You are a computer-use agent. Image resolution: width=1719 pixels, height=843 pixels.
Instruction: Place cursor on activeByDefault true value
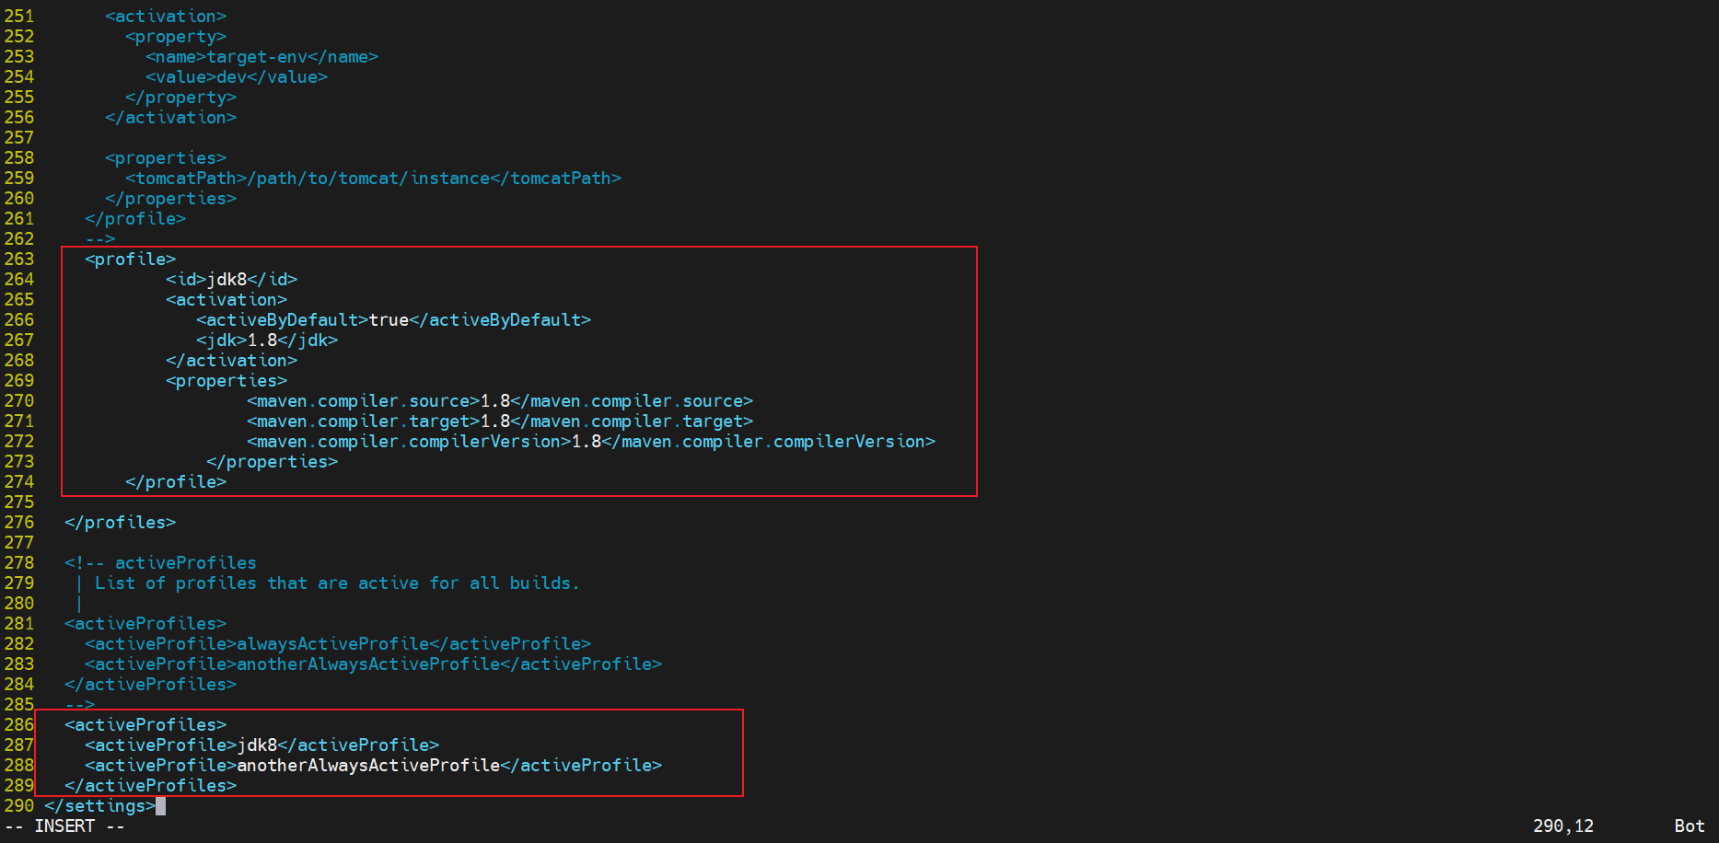(389, 319)
